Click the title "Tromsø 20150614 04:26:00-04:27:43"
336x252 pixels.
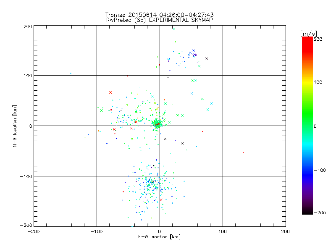click(159, 15)
